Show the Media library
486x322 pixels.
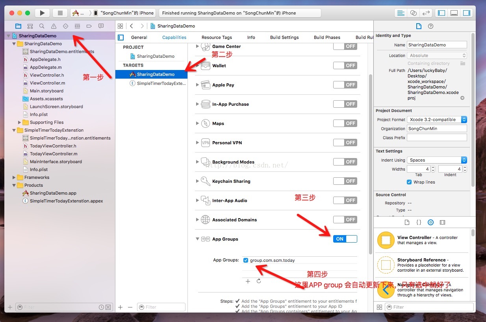pos(442,222)
